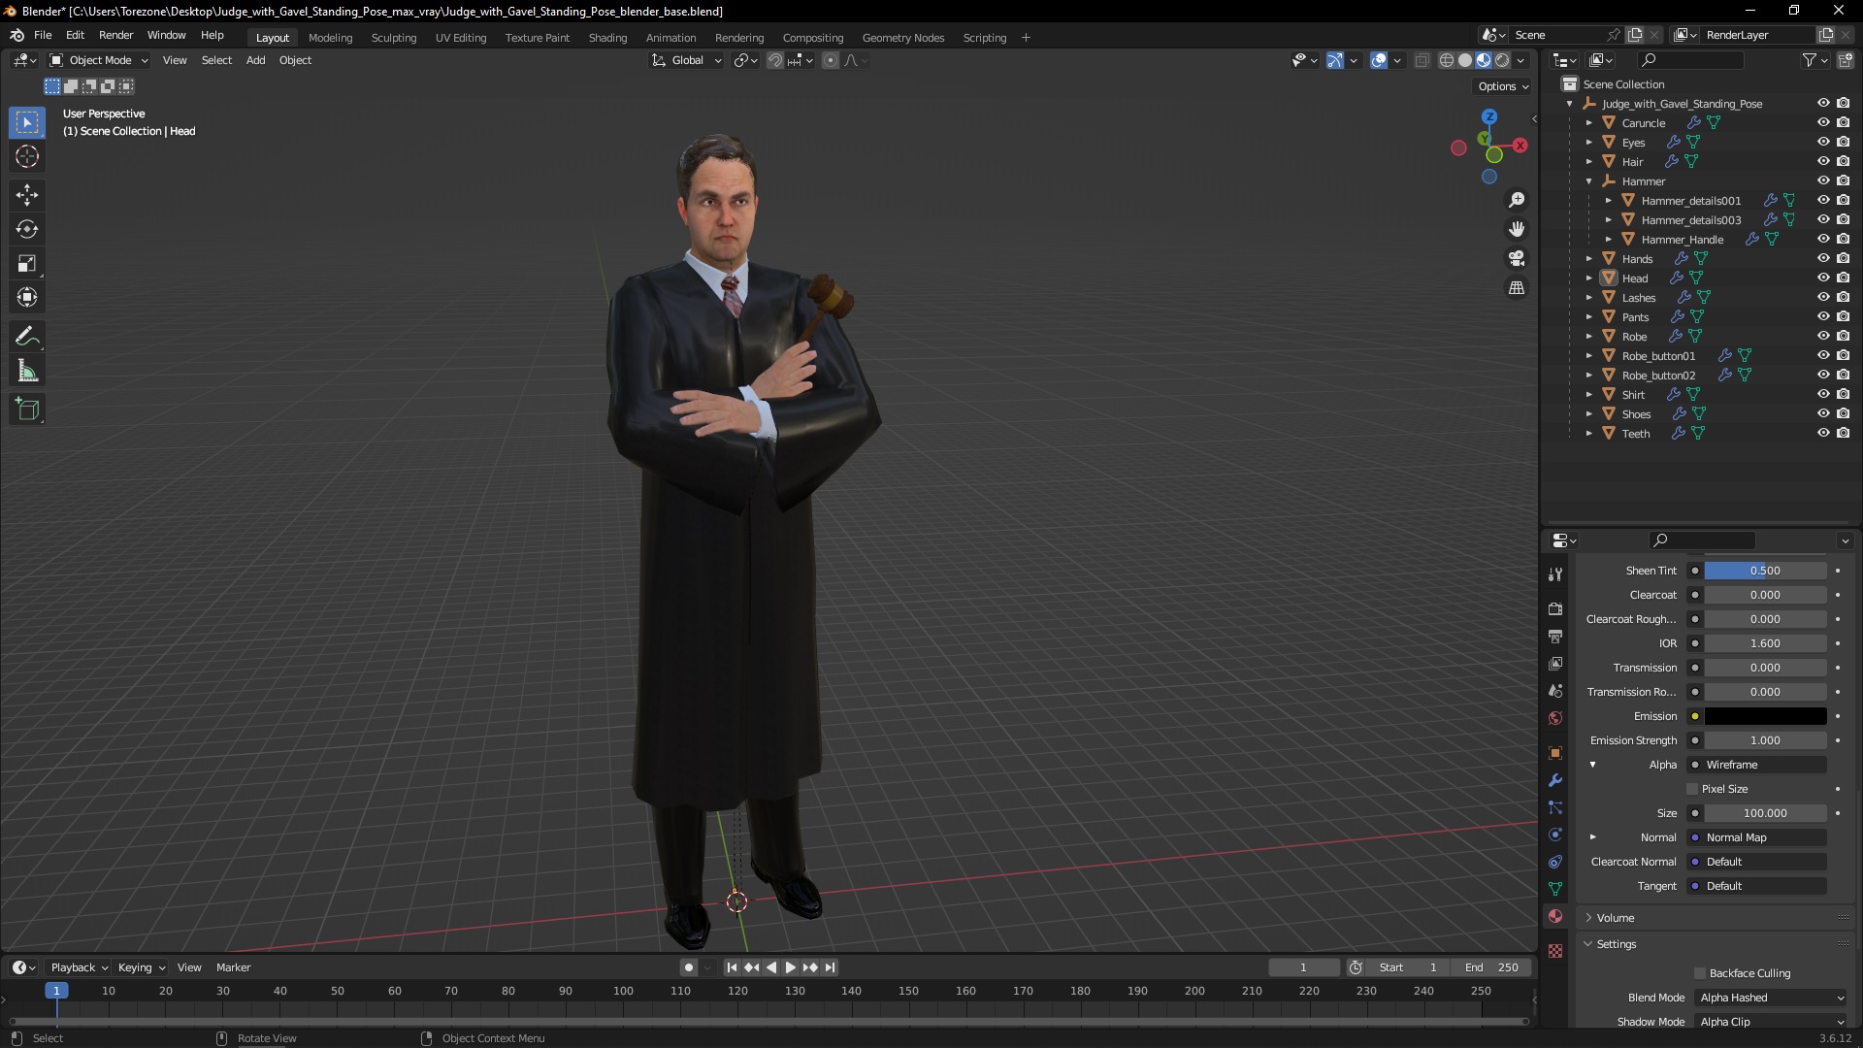The height and width of the screenshot is (1048, 1863).
Task: Open the Texture properties tab
Action: pos(1555,951)
